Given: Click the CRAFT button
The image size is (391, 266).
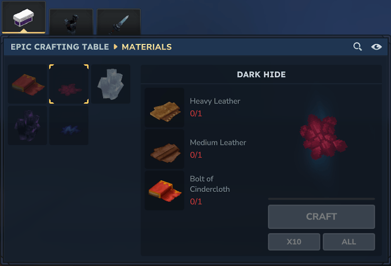Looking at the screenshot, I should point(322,217).
